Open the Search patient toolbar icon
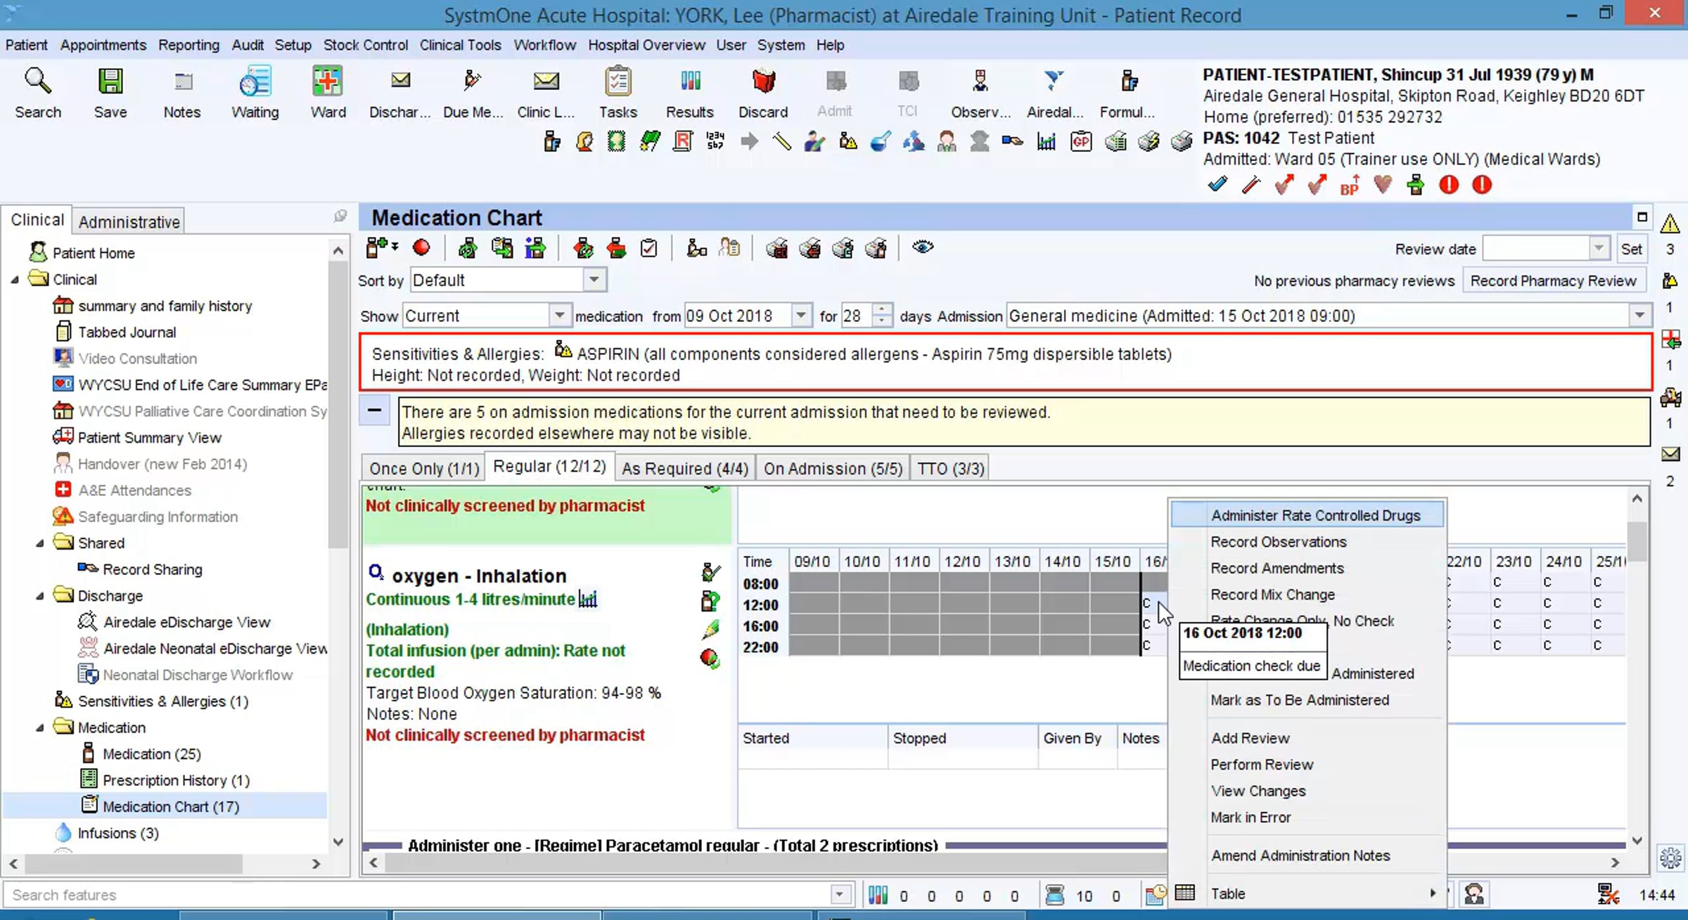This screenshot has width=1688, height=920. click(38, 93)
